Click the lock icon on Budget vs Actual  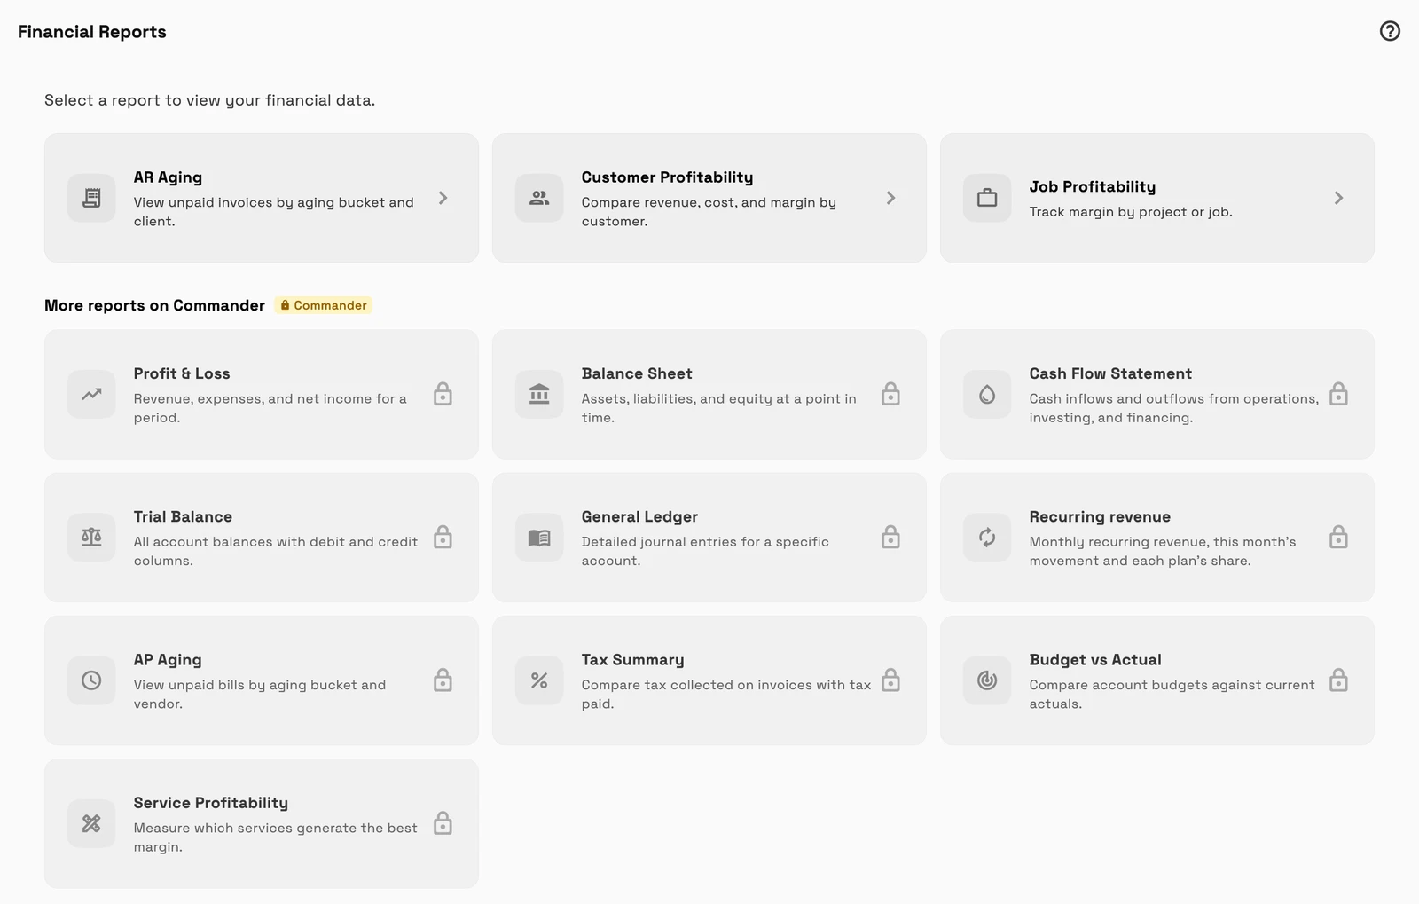pyautogui.click(x=1338, y=680)
